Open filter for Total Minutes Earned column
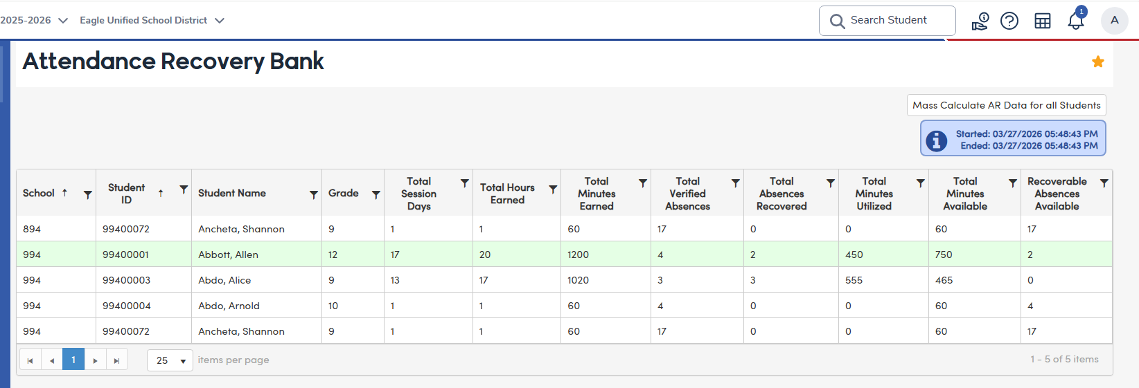The width and height of the screenshot is (1139, 388). pos(643,183)
